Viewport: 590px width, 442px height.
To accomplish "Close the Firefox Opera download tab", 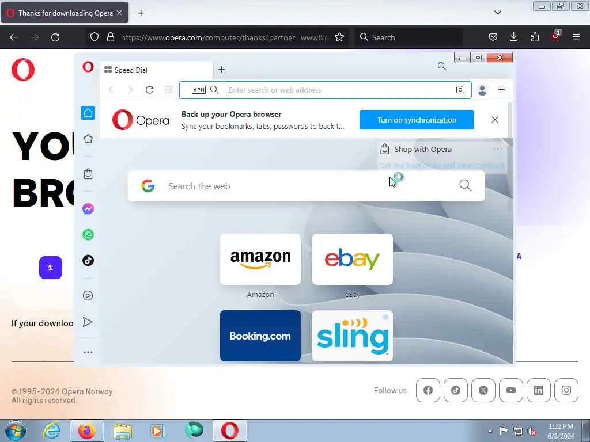I will coord(119,13).
